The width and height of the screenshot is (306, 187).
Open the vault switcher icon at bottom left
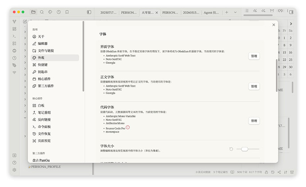pyautogui.click(x=14, y=155)
